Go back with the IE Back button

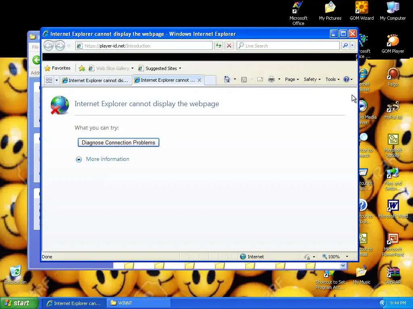click(48, 46)
